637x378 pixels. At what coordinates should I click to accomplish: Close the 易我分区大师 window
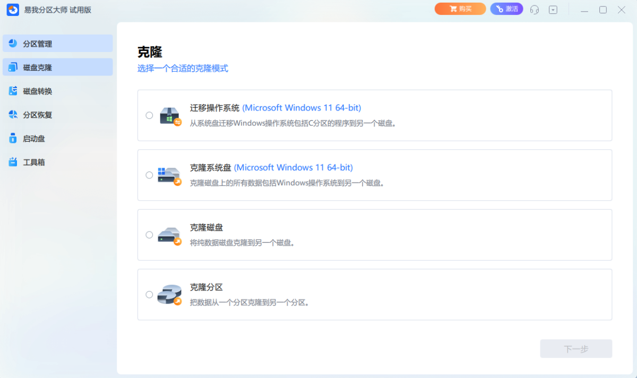[621, 10]
